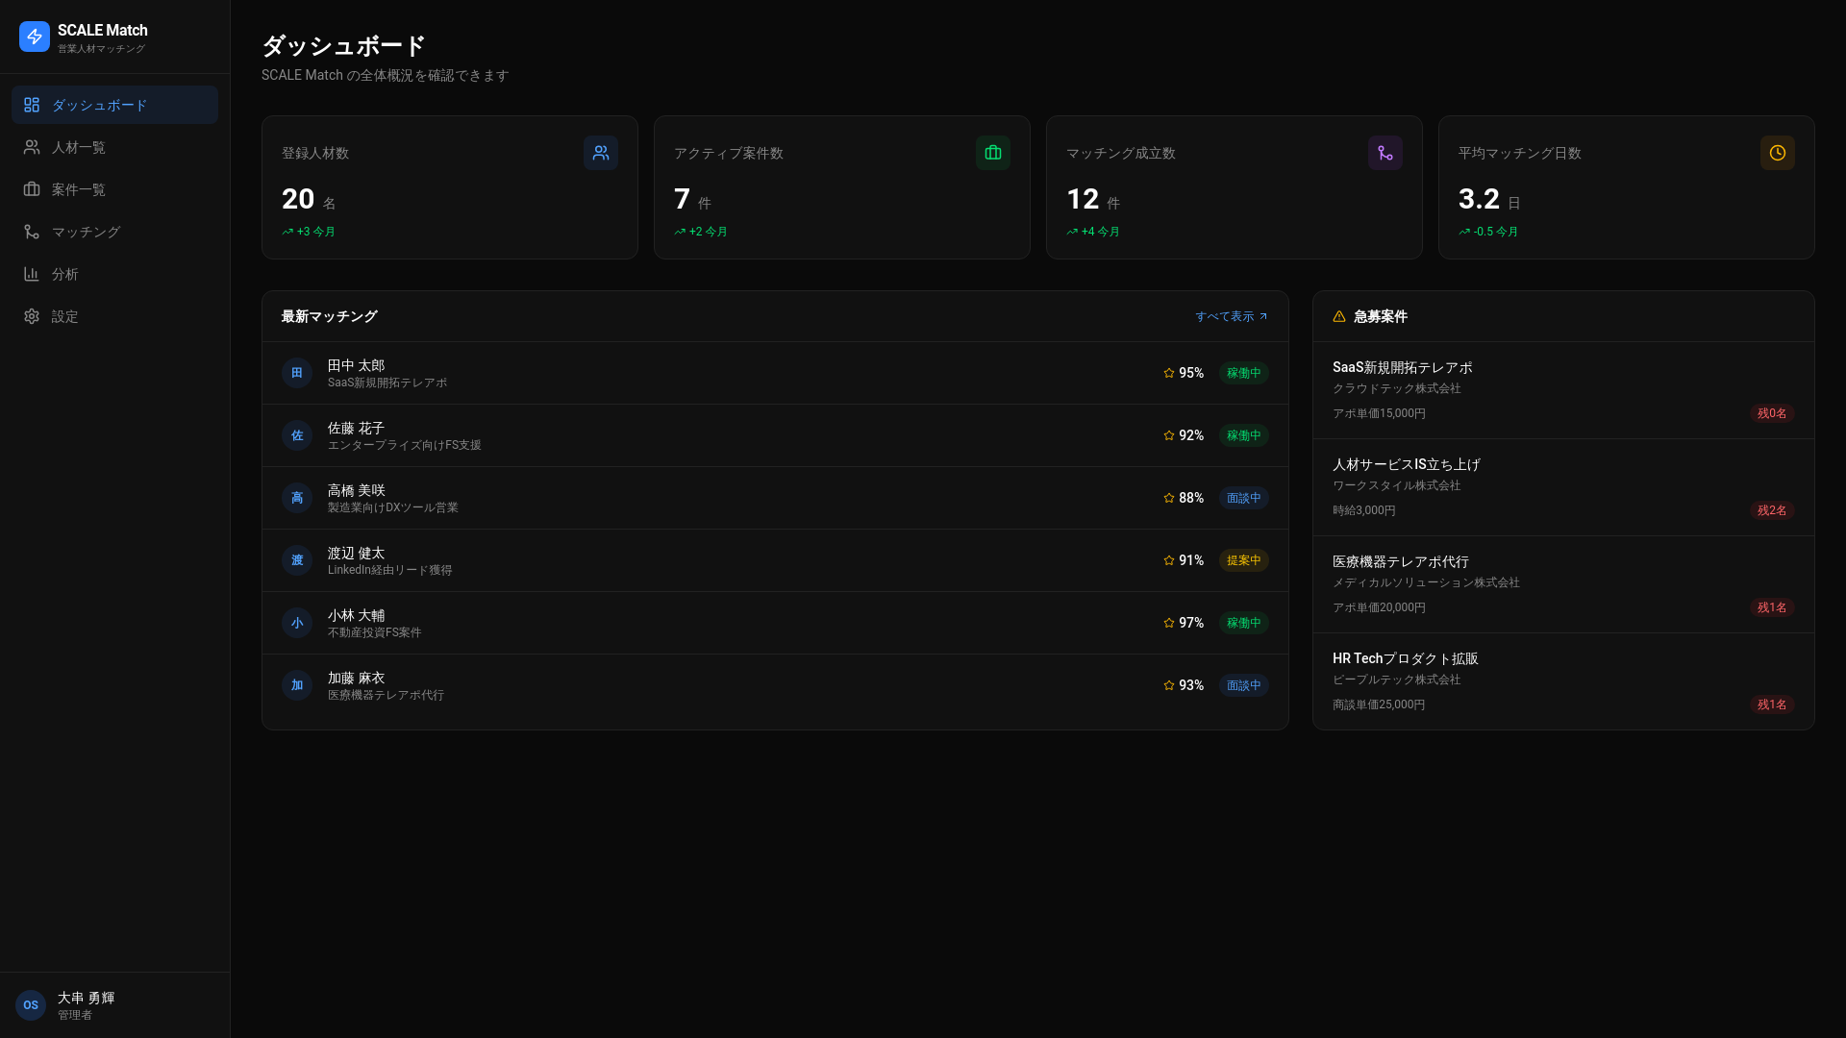Select the name 加藤 麻衣
Screen dimensions: 1846x1038
point(356,678)
